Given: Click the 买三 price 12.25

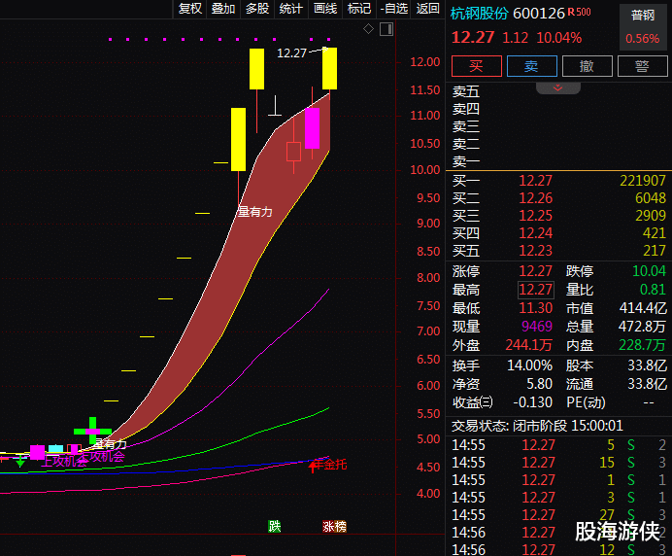Looking at the screenshot, I should (535, 216).
